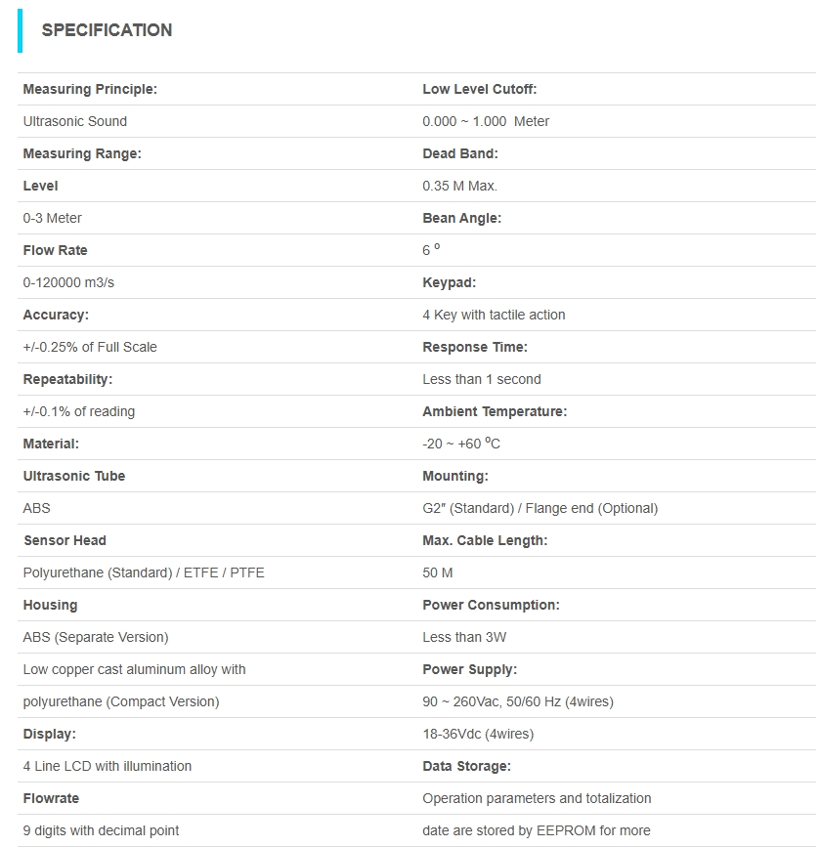Image resolution: width=820 pixels, height=847 pixels.
Task: Click the Polyurethane (Standard) / ETFE / PTFE text
Action: 144,572
